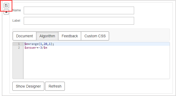
Task: Click the Refresh button
Action: click(x=55, y=86)
